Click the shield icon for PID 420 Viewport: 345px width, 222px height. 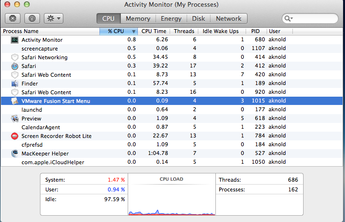click(x=15, y=75)
